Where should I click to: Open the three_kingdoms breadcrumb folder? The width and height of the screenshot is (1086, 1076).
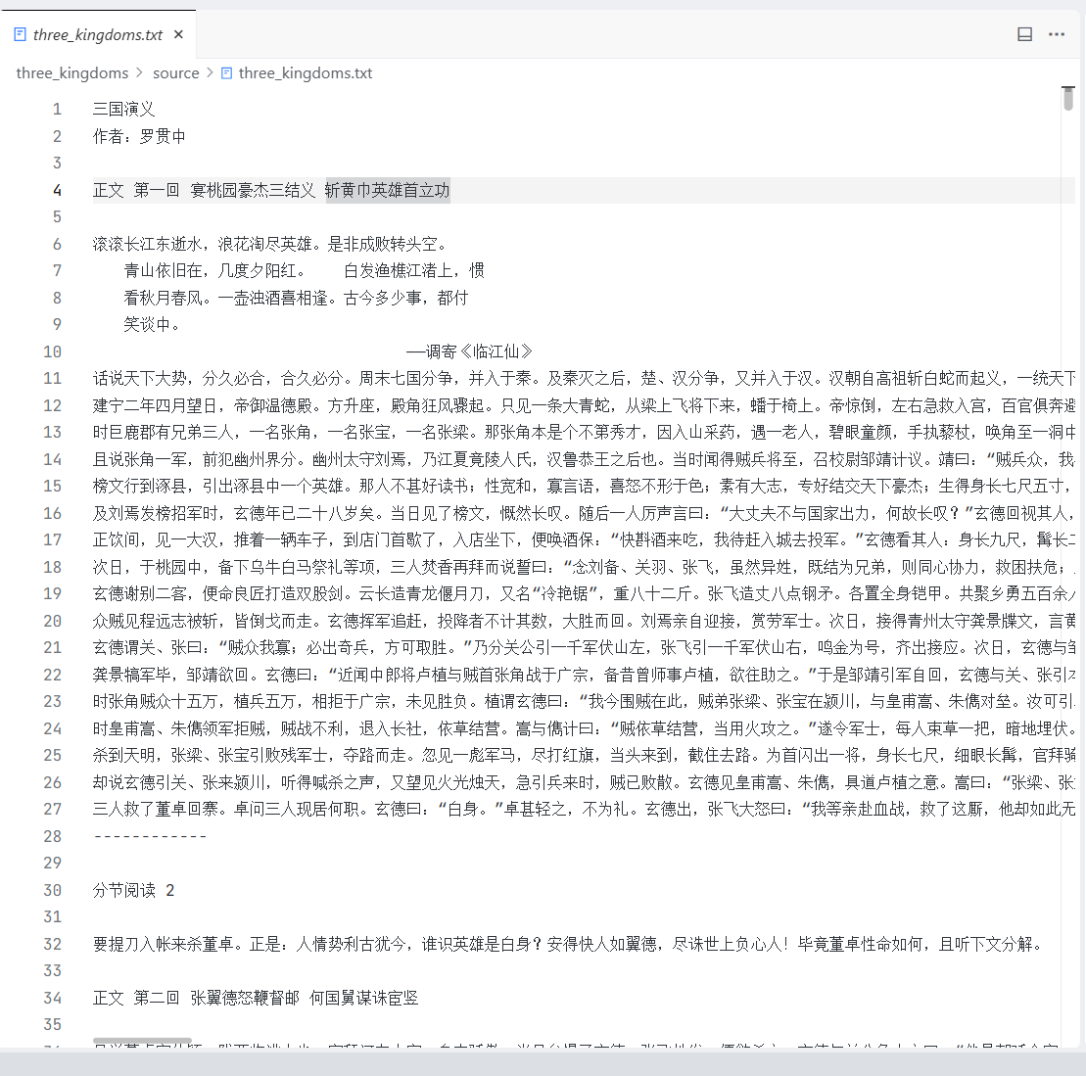pos(72,72)
